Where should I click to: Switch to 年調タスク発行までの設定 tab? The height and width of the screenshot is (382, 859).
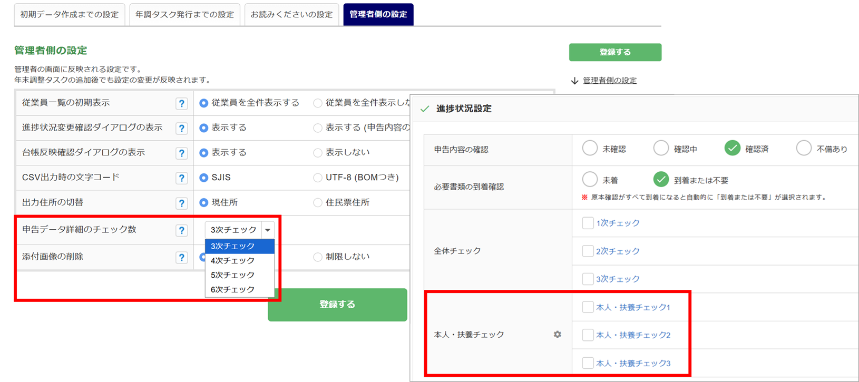184,15
